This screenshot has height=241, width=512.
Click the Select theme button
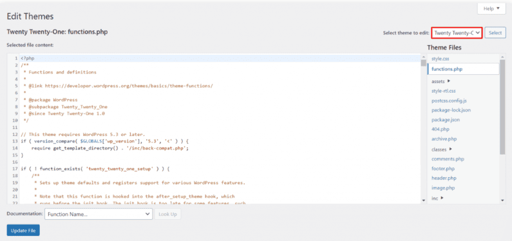click(495, 33)
